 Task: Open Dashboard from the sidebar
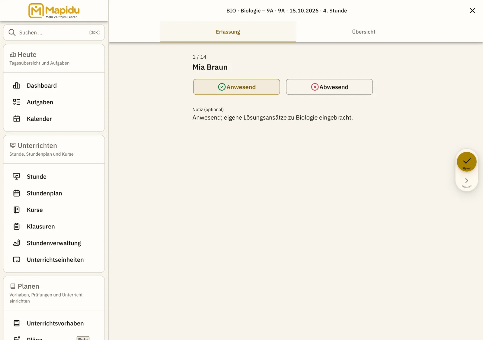(x=54, y=86)
